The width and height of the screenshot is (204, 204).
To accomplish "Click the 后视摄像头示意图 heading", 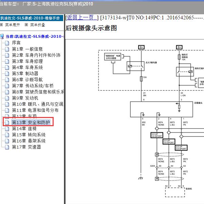I will tap(91, 28).
